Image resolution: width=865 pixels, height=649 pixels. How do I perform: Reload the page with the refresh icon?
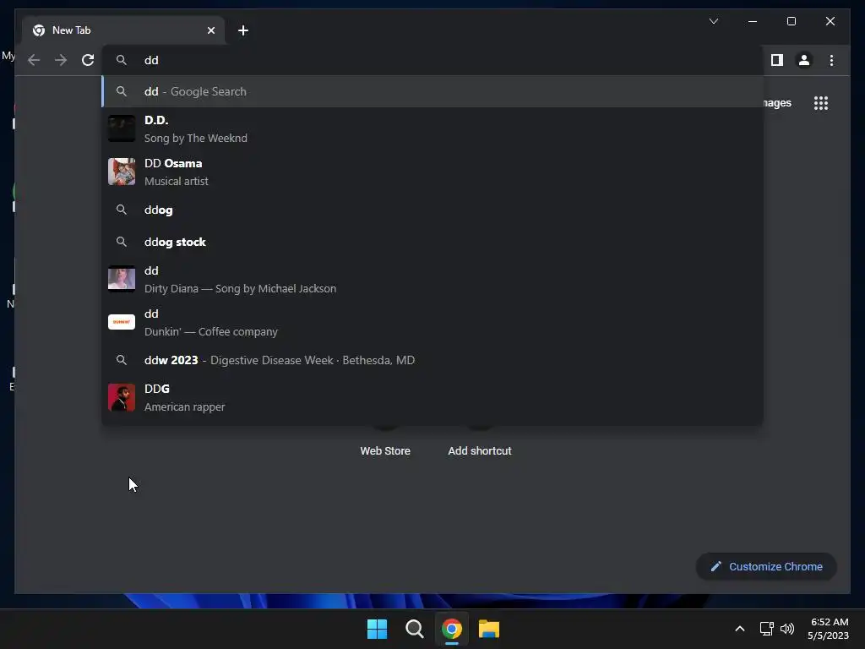(88, 60)
